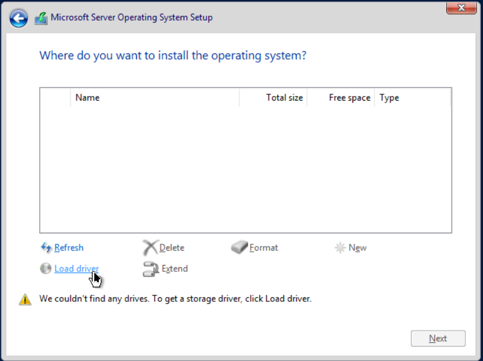Choose the Delete text label
This screenshot has height=361, width=483.
coord(172,248)
